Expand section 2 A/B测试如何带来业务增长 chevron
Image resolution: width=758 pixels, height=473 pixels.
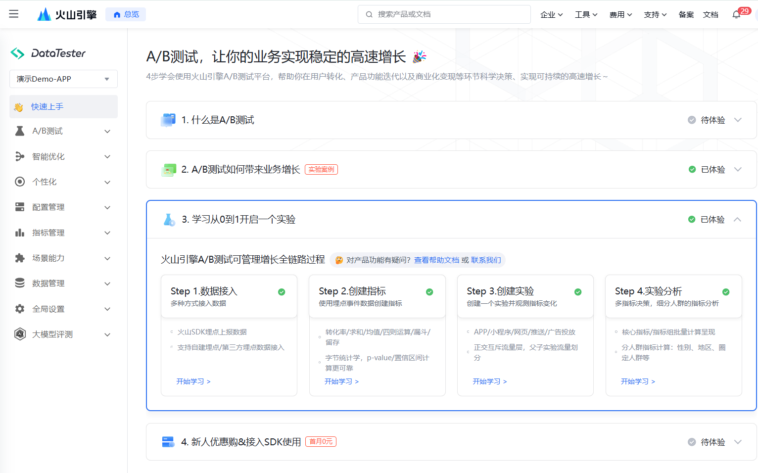point(738,170)
